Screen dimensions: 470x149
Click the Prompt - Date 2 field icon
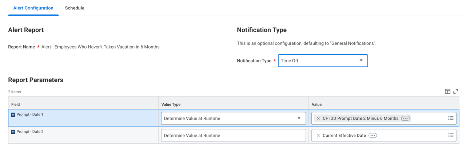pos(13,132)
